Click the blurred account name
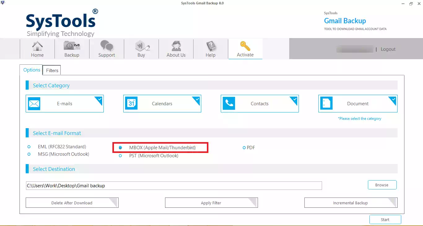Image resolution: width=423 pixels, height=226 pixels. coord(355,49)
